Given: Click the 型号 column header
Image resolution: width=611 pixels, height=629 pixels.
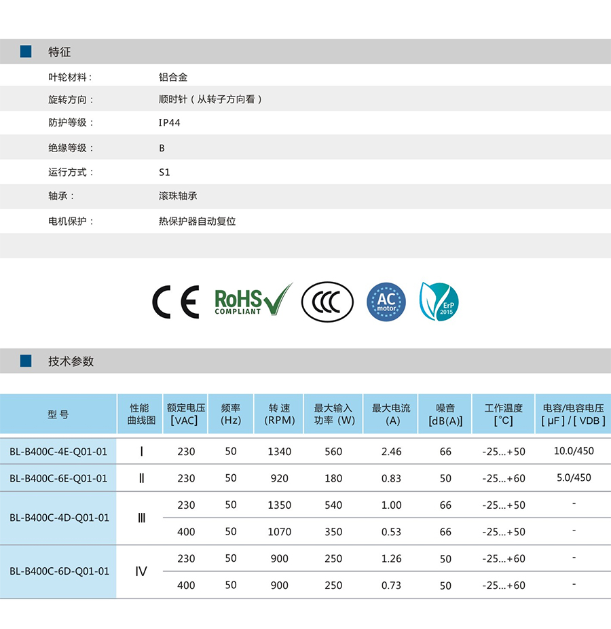Looking at the screenshot, I should pyautogui.click(x=58, y=414).
